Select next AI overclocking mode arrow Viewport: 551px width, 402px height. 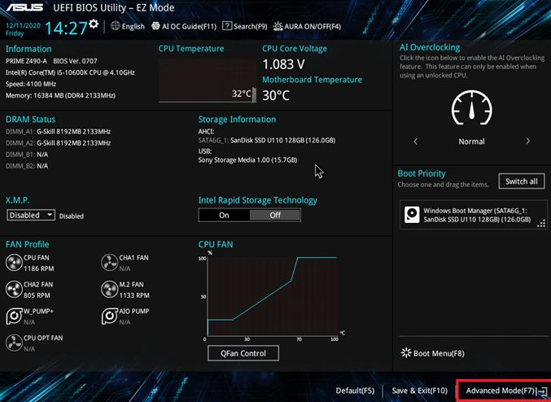point(528,142)
